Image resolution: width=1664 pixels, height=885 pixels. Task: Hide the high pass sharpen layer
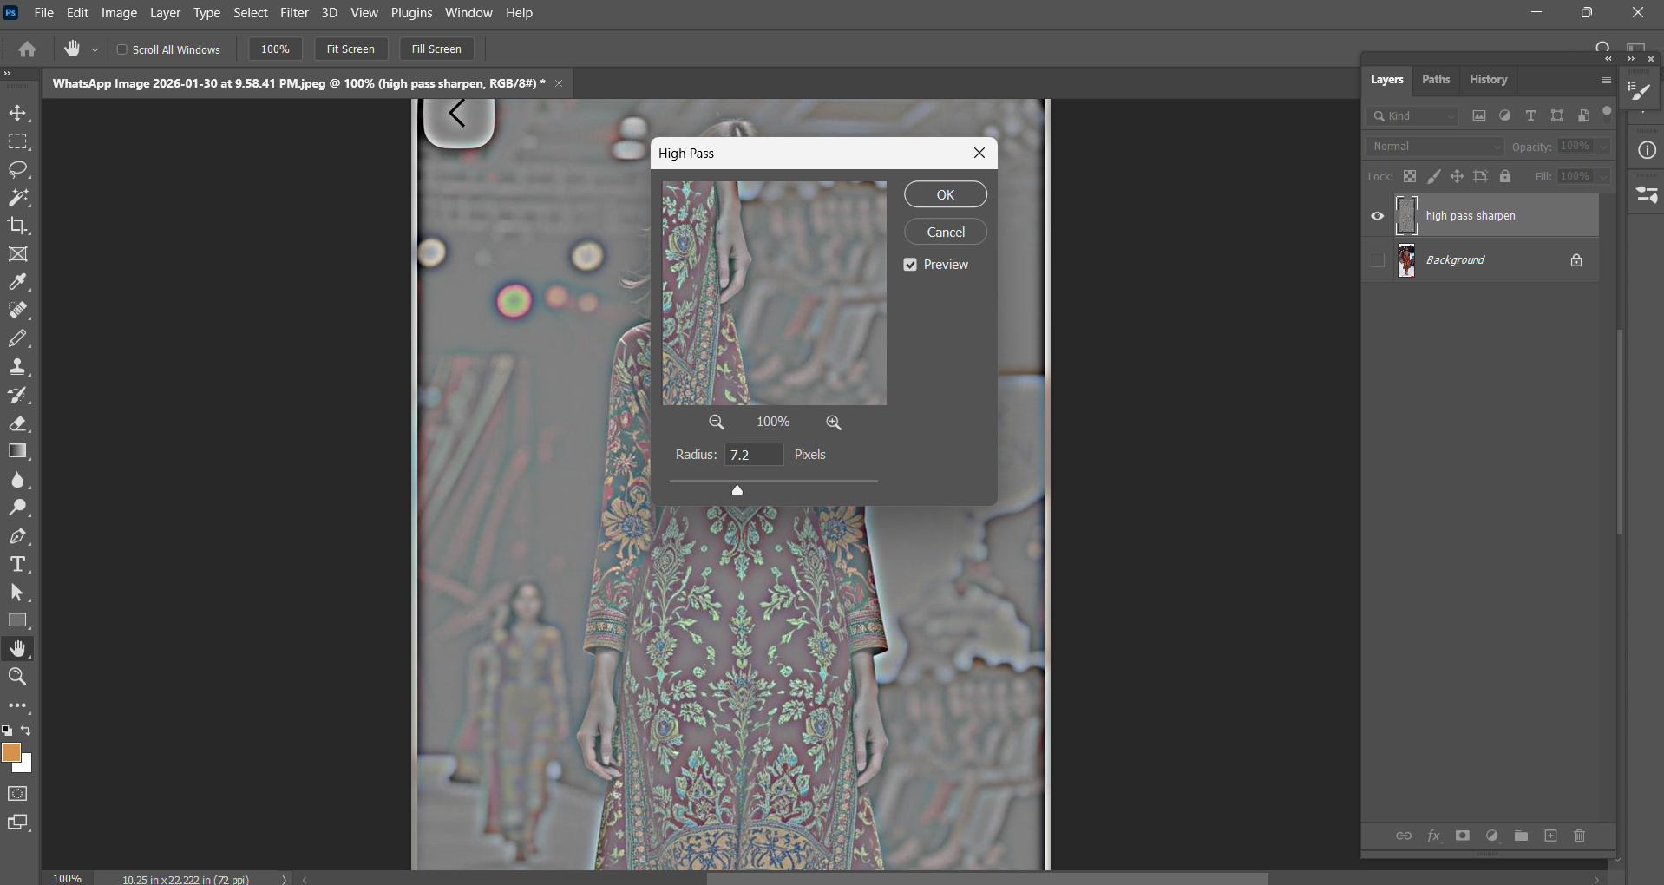(x=1377, y=216)
